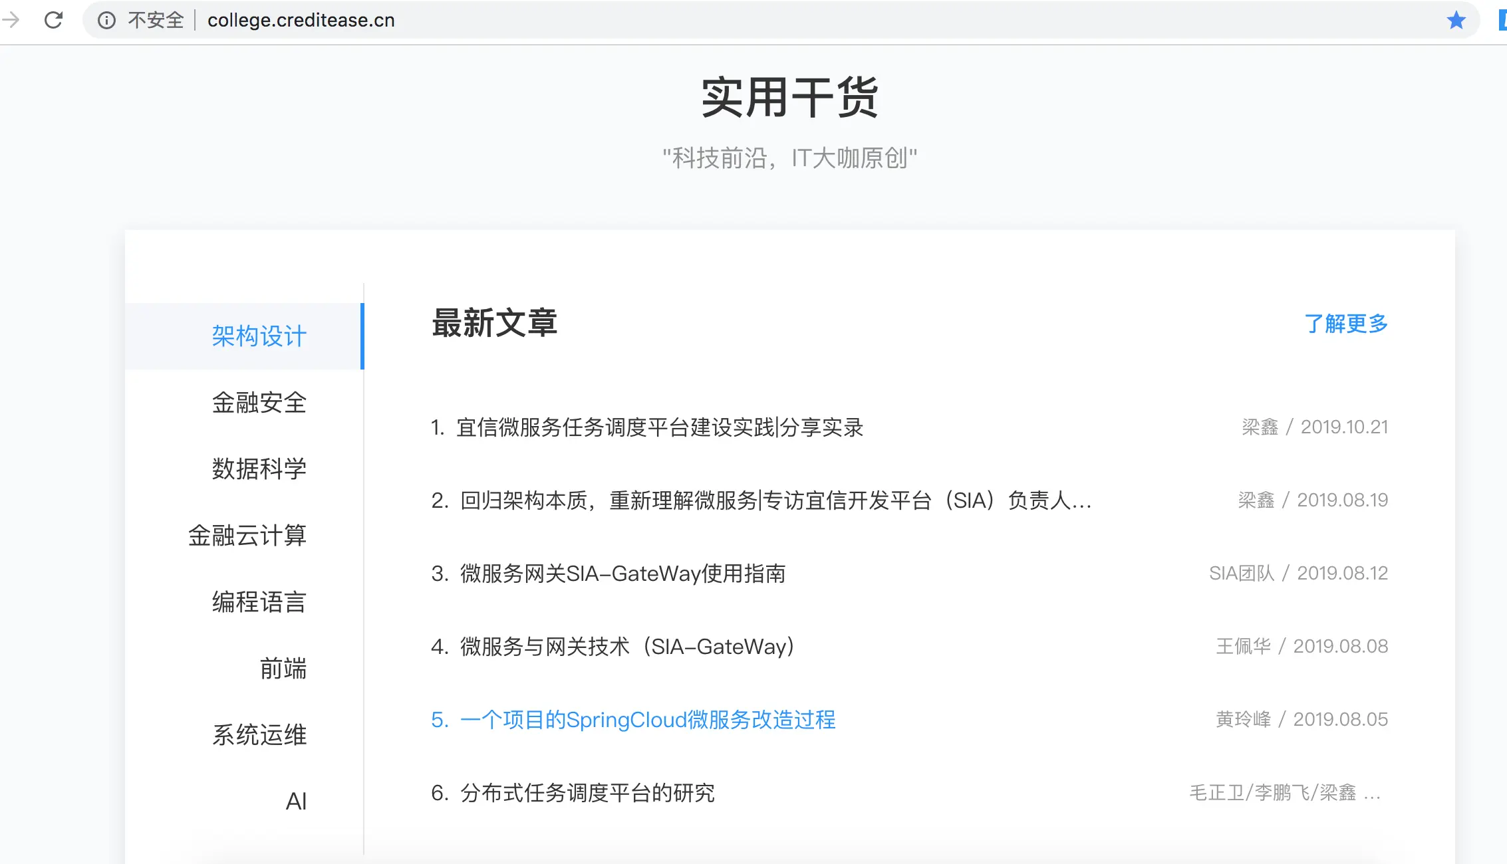This screenshot has height=864, width=1507.
Task: Open article 宜信微服务任务调度平台建设实践
Action: [659, 427]
